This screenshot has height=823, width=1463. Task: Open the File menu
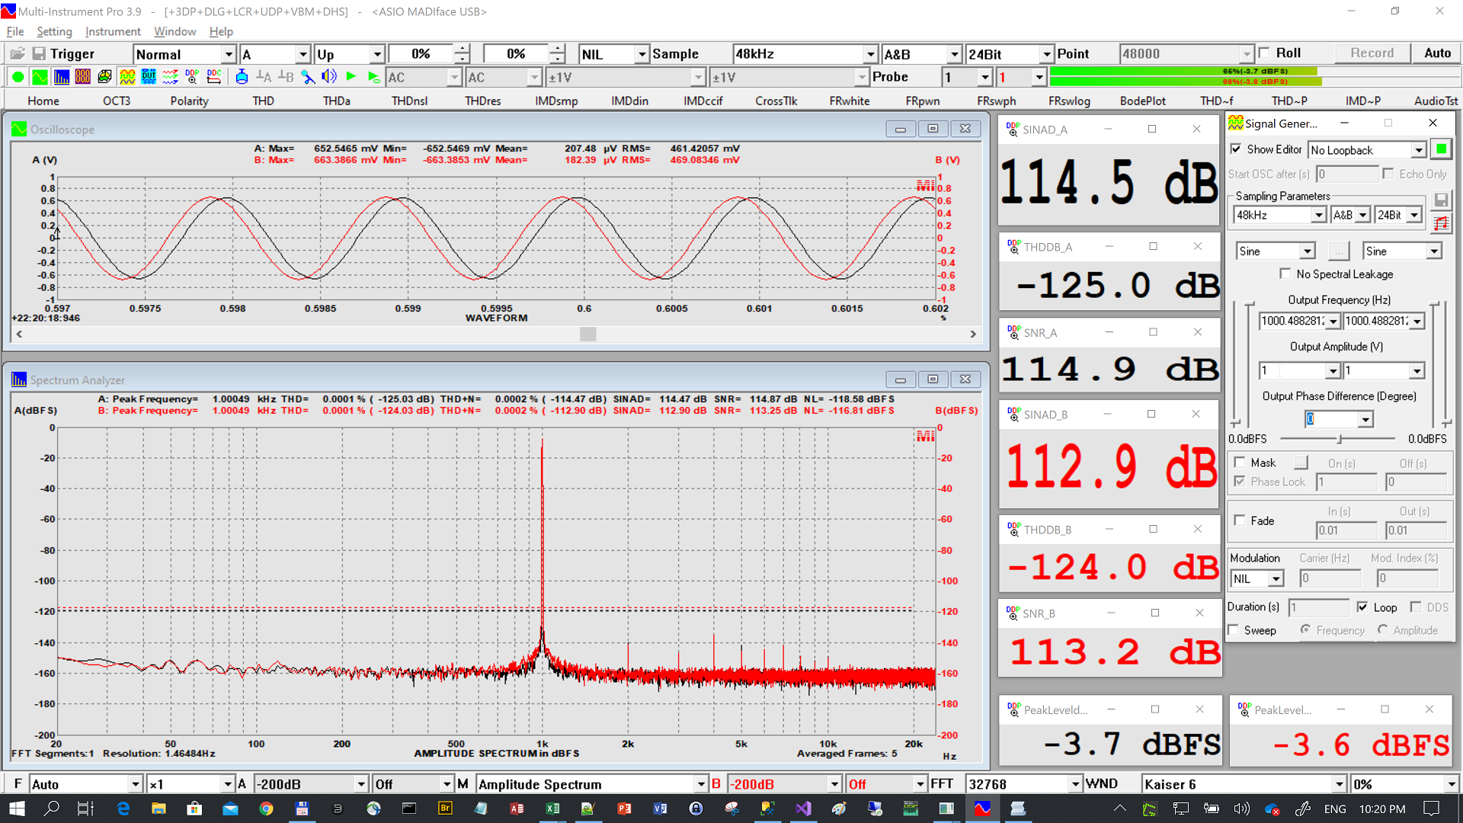15,31
